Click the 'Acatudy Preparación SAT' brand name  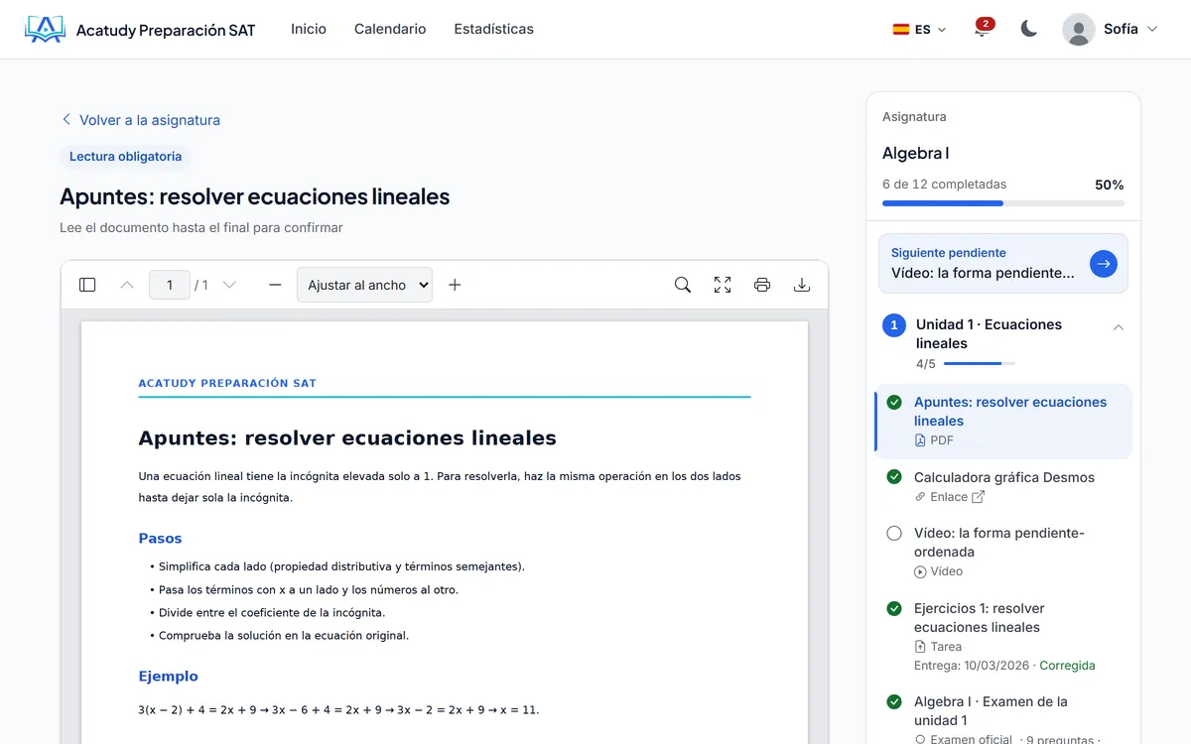coord(166,30)
